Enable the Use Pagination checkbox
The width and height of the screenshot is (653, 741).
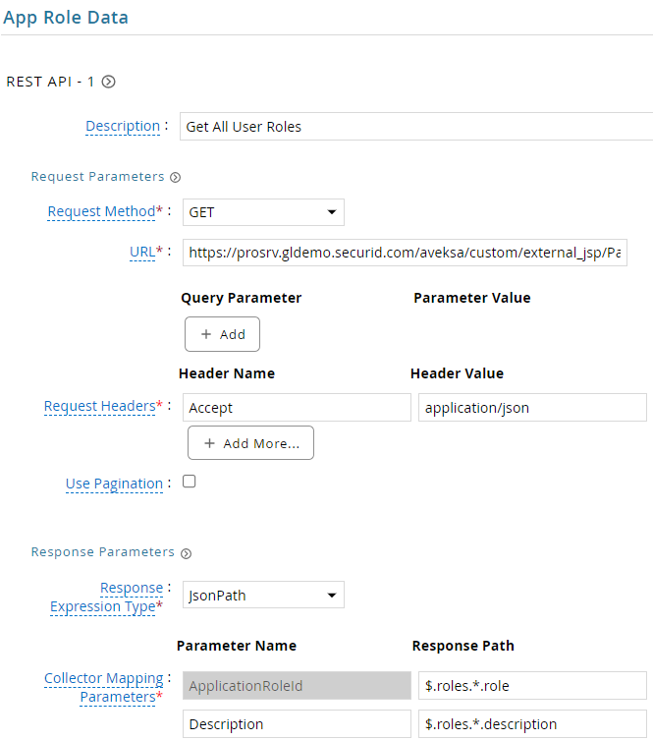(190, 482)
